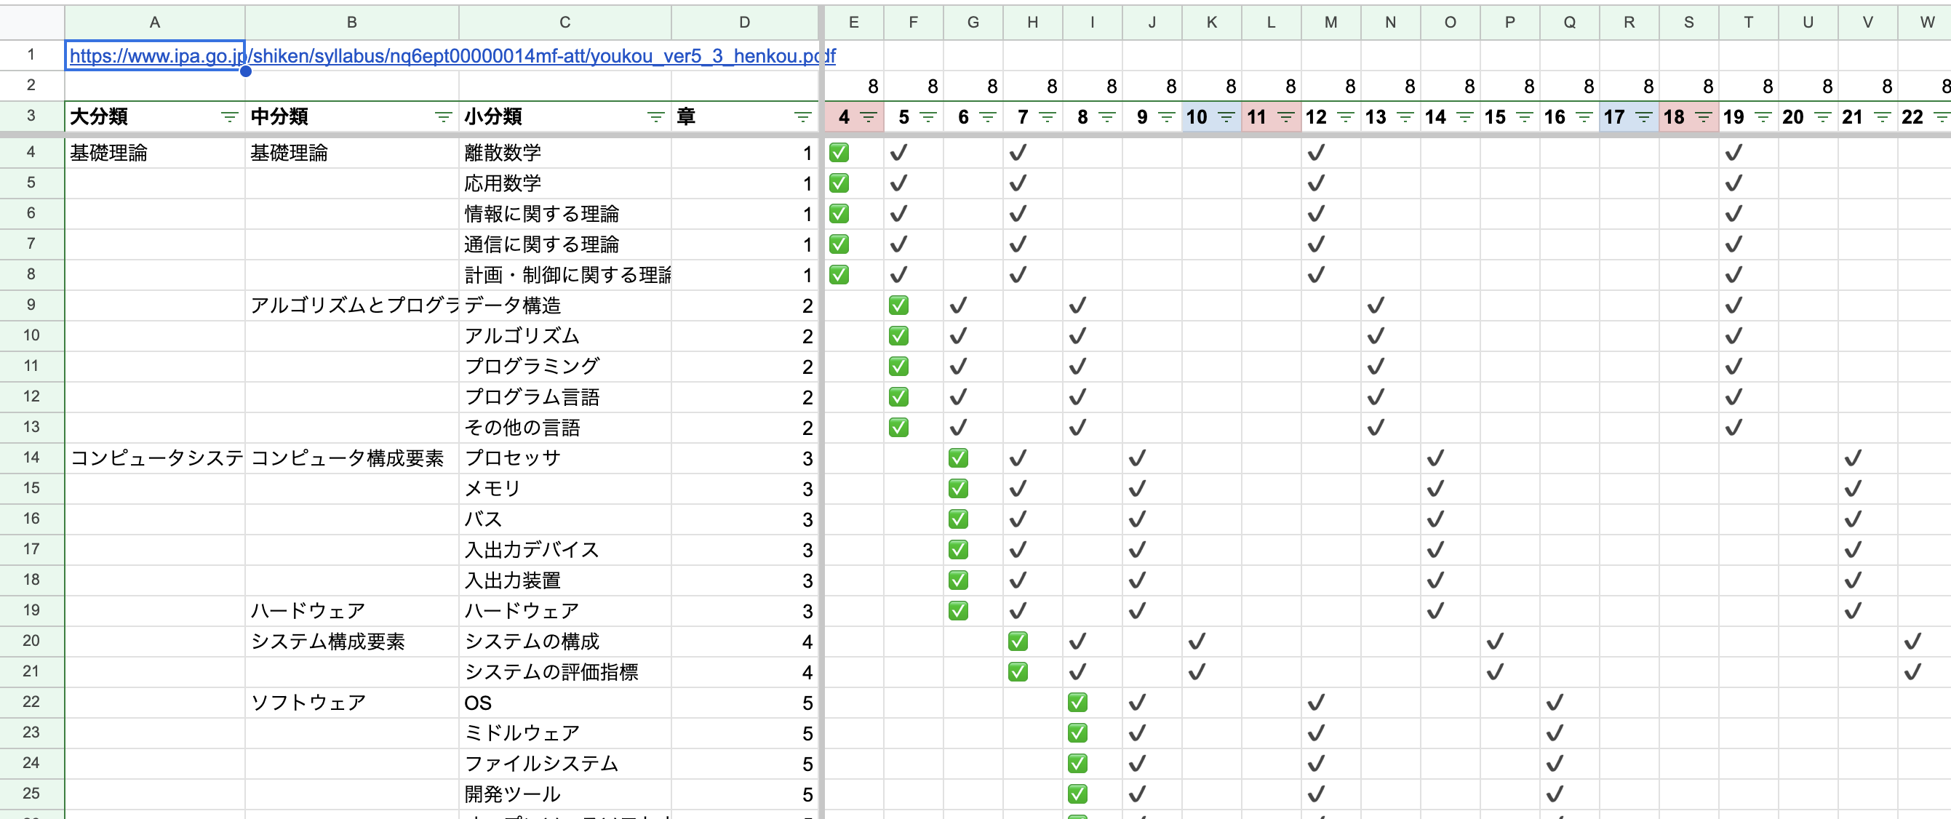1951x819 pixels.
Task: Open the filter dropdown on the blue-highlighted column 10
Action: [1226, 117]
